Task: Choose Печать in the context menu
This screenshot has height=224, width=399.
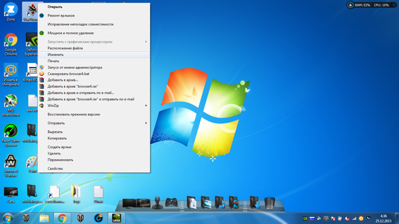Action: pos(94,61)
